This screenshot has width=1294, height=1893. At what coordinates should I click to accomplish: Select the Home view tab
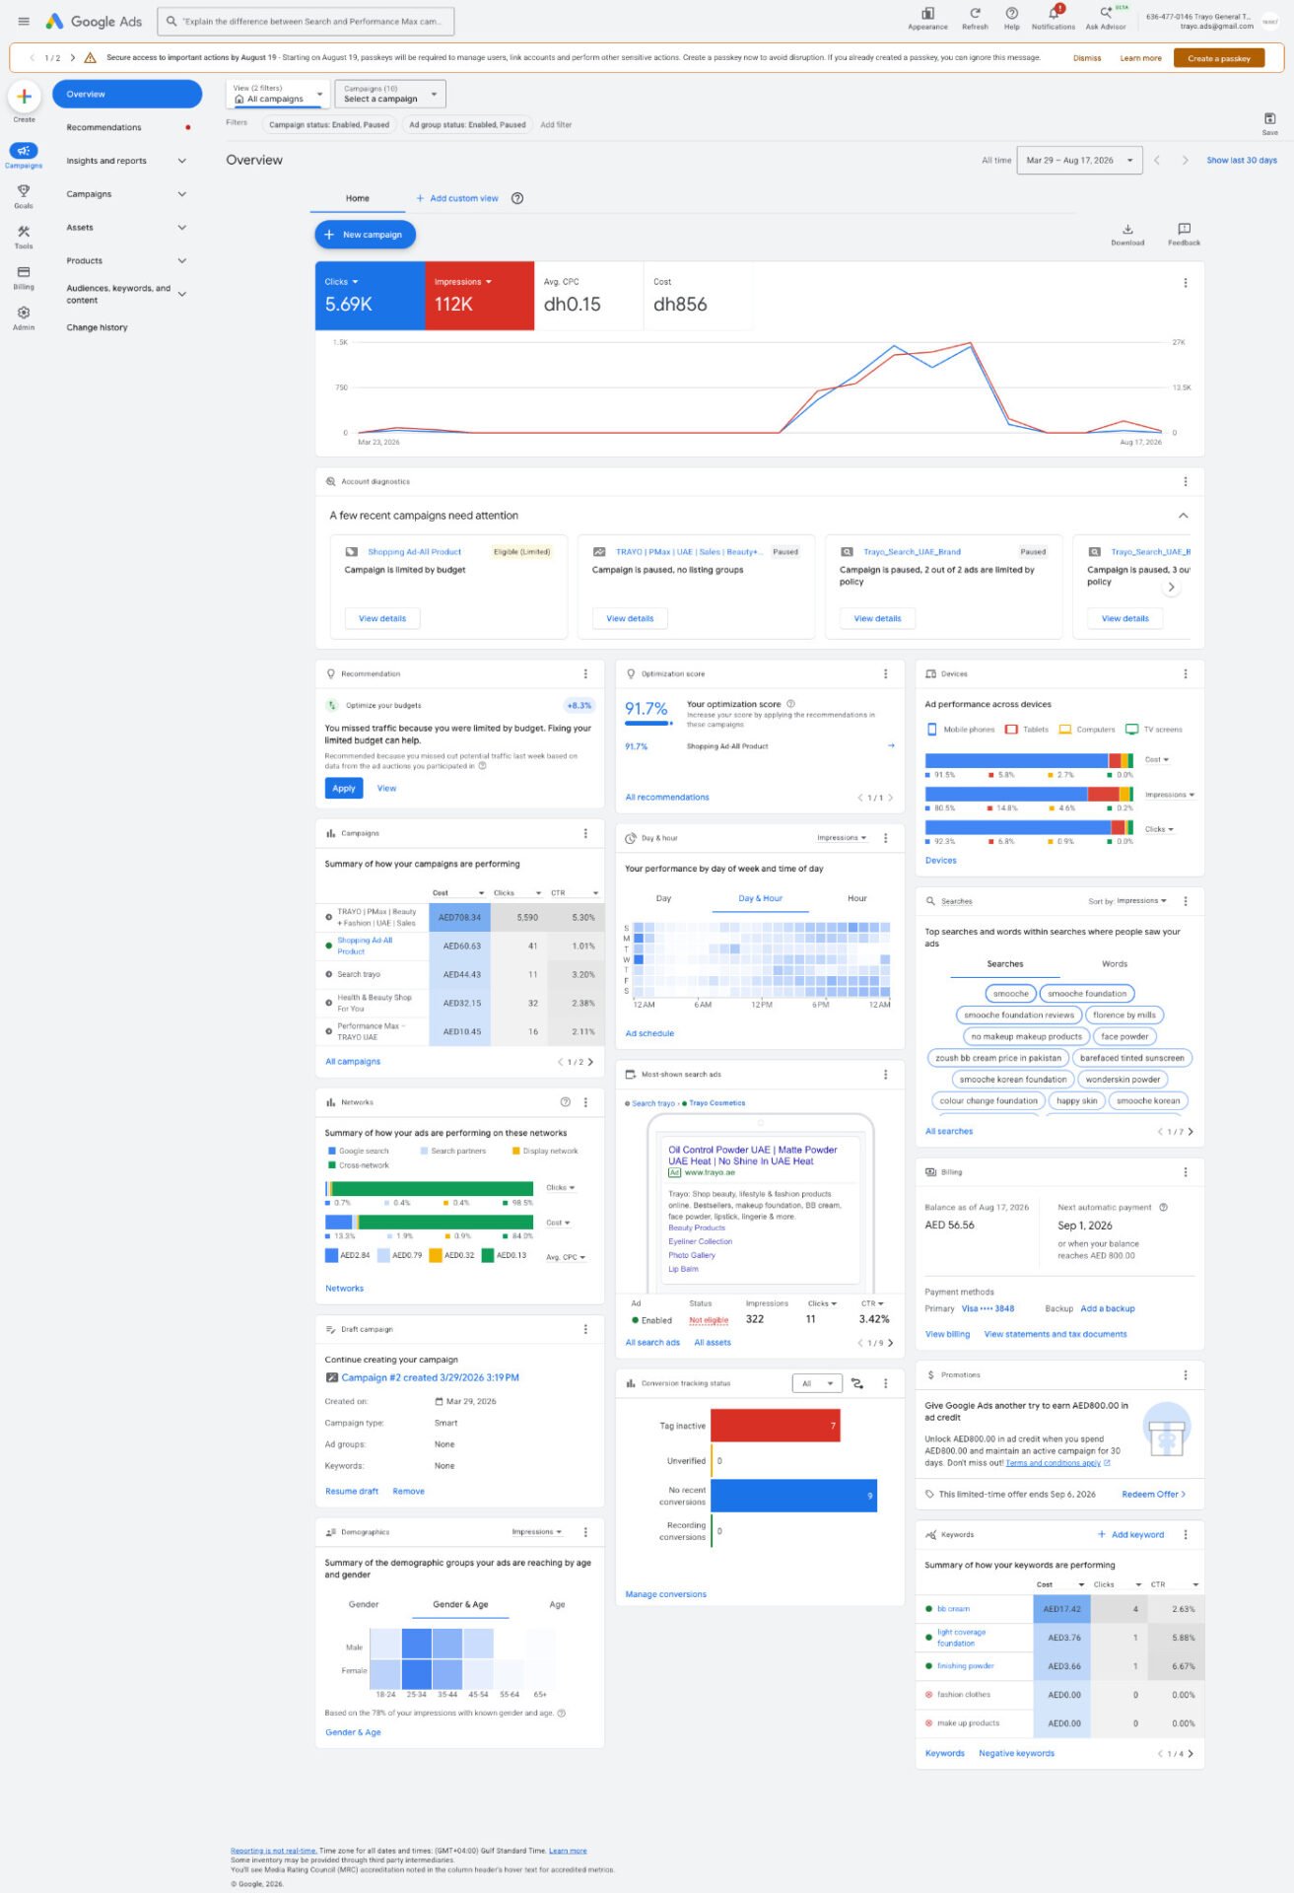click(x=357, y=198)
